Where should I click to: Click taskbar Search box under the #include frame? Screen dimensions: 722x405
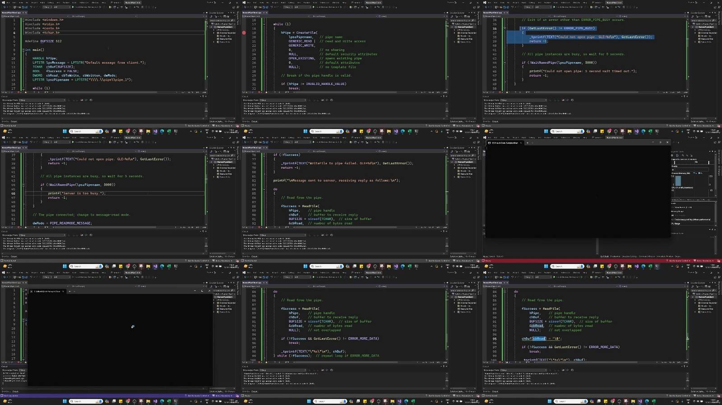(86, 132)
